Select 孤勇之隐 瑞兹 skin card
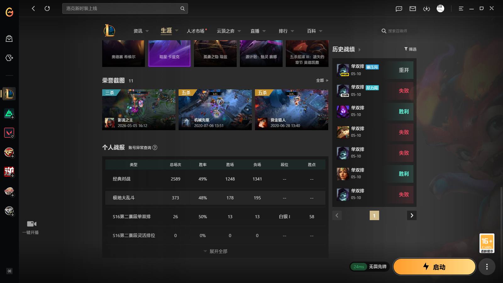503x283 pixels. tap(215, 53)
